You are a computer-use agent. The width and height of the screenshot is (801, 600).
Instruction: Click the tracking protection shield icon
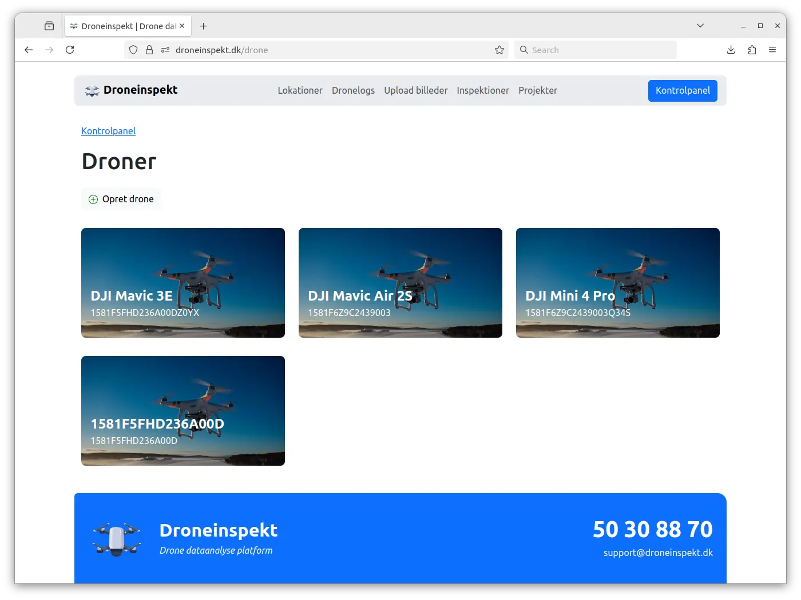tap(133, 50)
